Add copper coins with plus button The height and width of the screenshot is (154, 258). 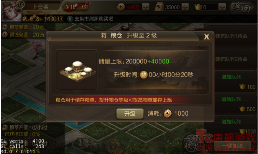(x=145, y=7)
